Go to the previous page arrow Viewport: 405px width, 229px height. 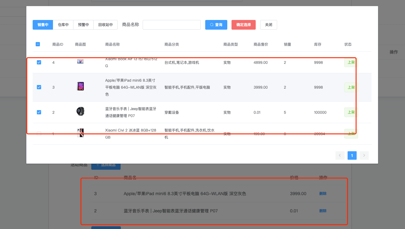[340, 155]
